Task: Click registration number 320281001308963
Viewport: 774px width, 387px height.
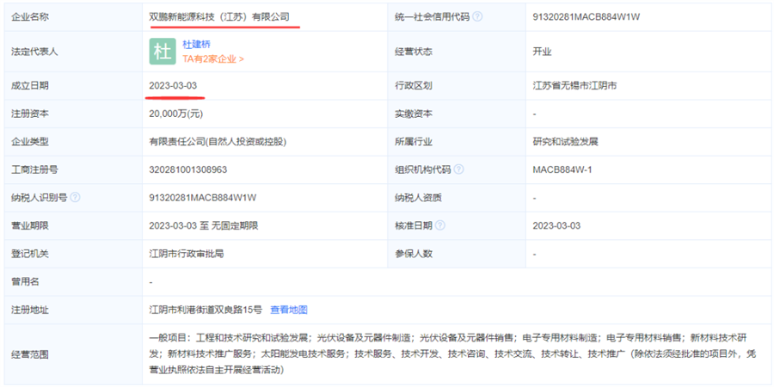Action: pos(188,169)
